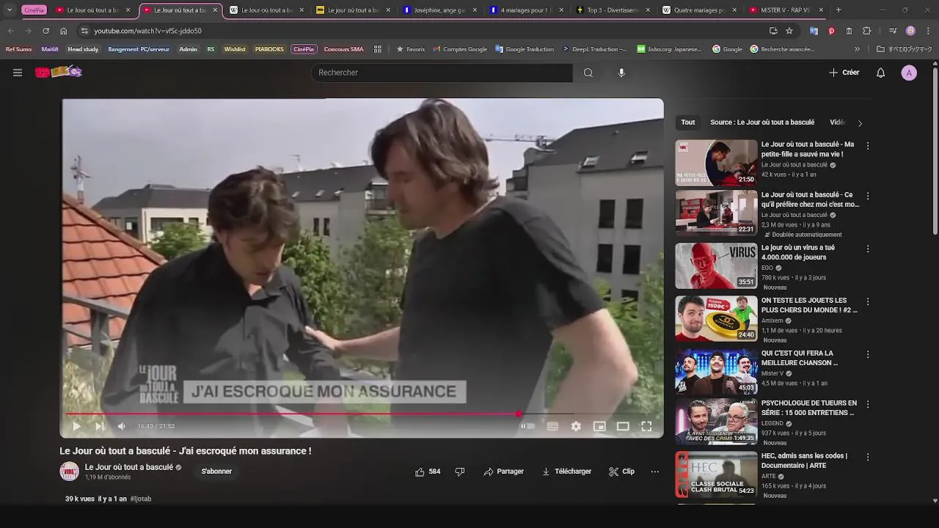The image size is (939, 528).
Task: Open options for ON TESTE LES JOUETS video
Action: 868,301
